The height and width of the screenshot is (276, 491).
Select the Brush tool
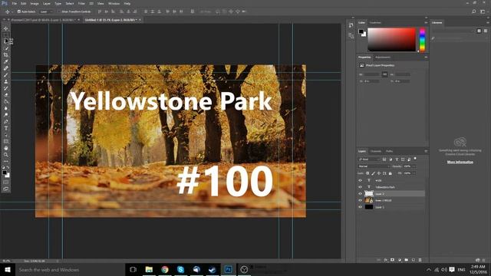click(6, 75)
